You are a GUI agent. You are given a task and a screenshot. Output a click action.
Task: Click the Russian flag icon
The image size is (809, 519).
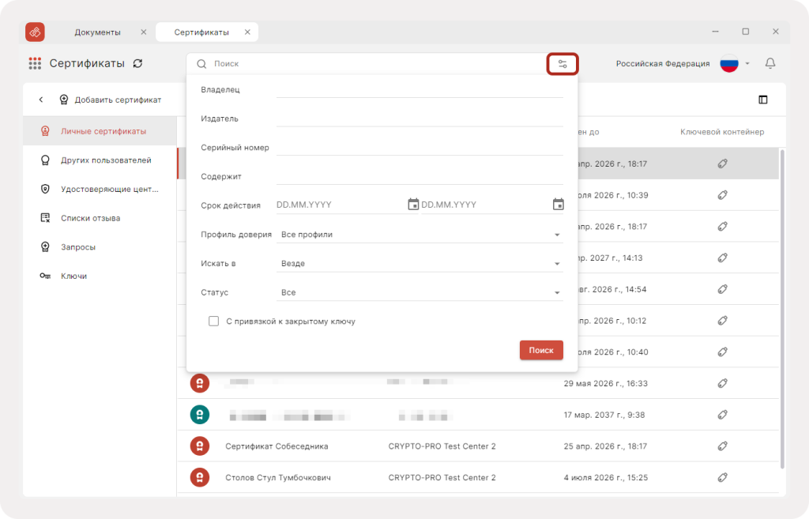tap(729, 63)
